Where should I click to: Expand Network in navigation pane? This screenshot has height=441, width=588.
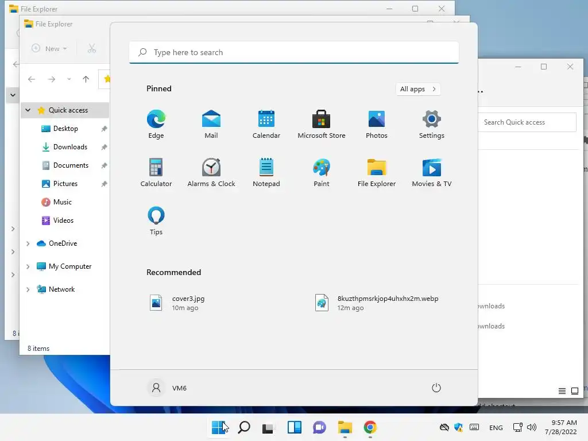[28, 289]
